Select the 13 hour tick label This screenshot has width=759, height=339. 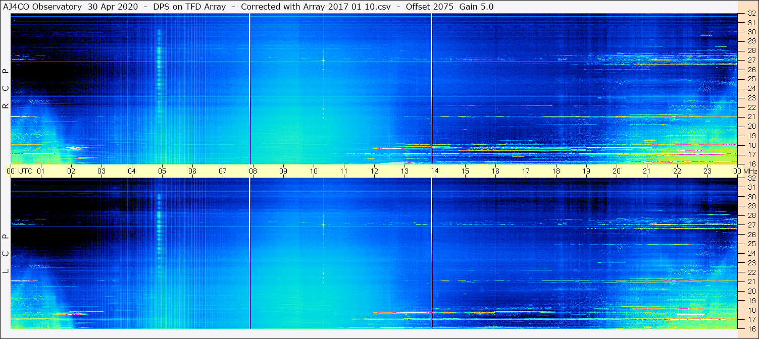[x=404, y=172]
